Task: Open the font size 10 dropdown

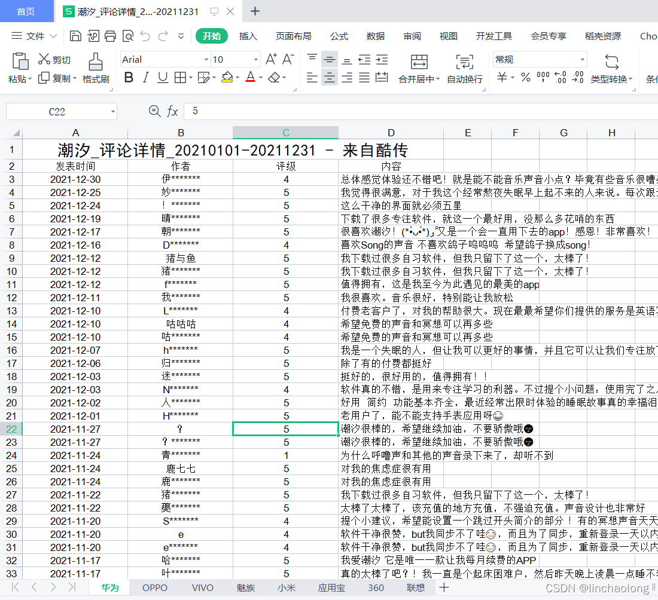Action: (255, 60)
